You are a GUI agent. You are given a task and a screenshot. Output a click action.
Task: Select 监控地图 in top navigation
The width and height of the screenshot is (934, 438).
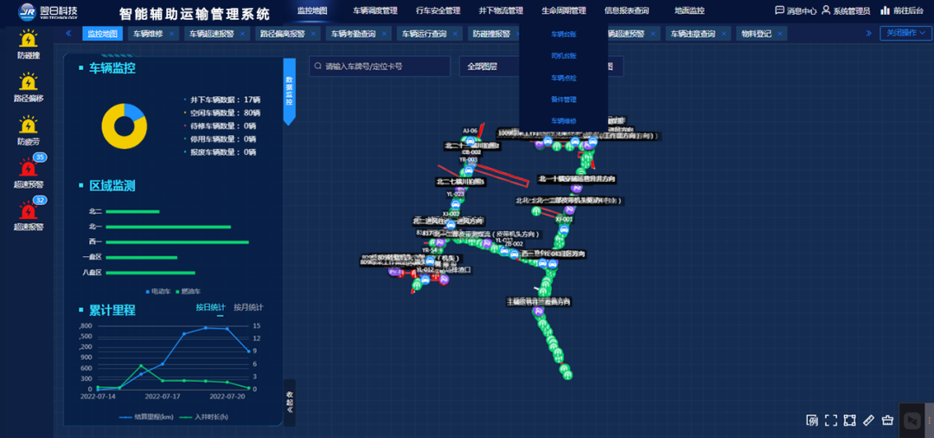(x=312, y=10)
